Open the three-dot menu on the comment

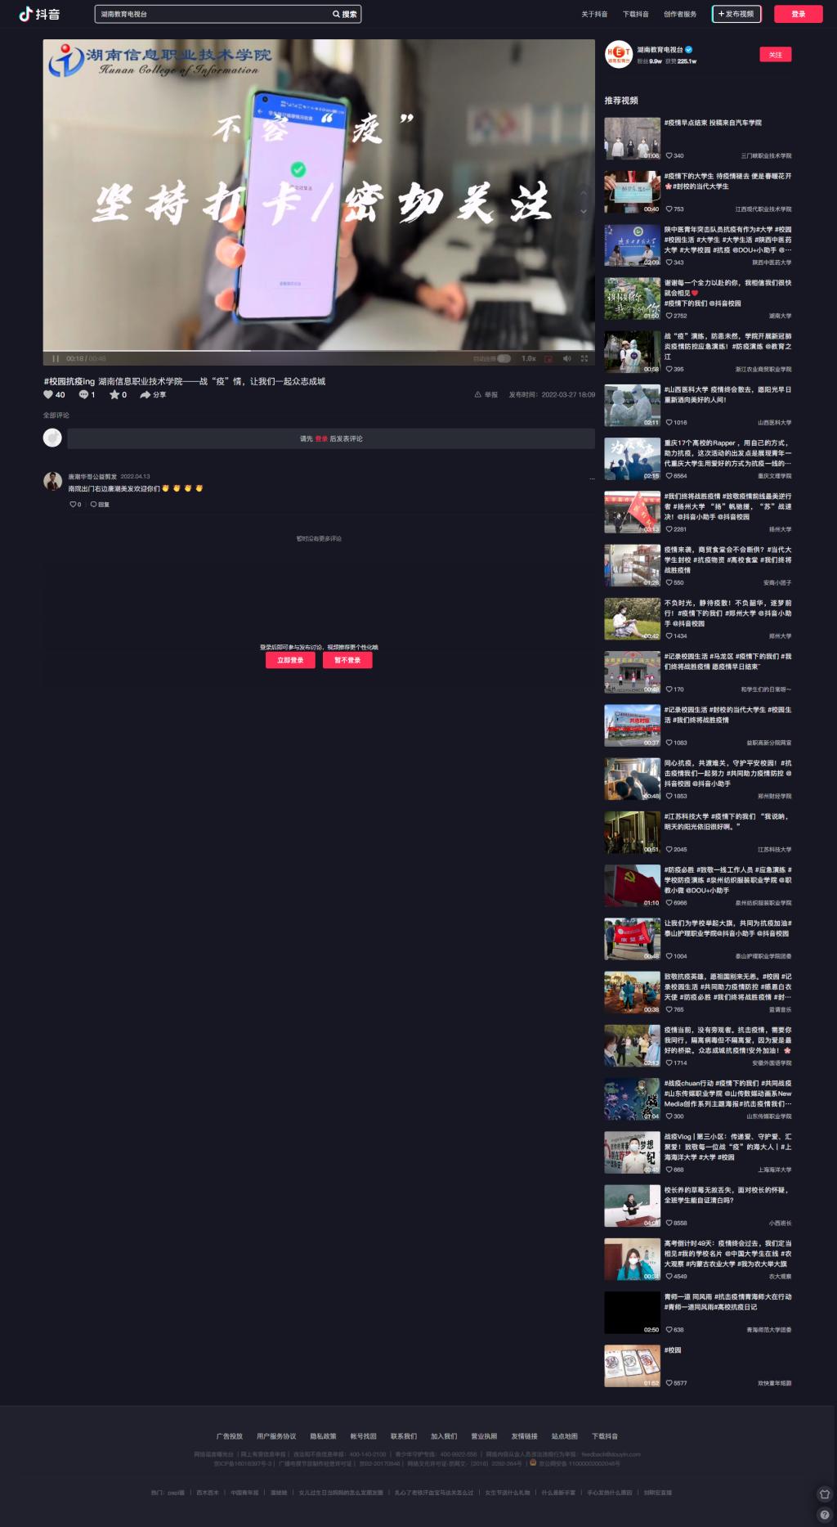[x=591, y=478]
